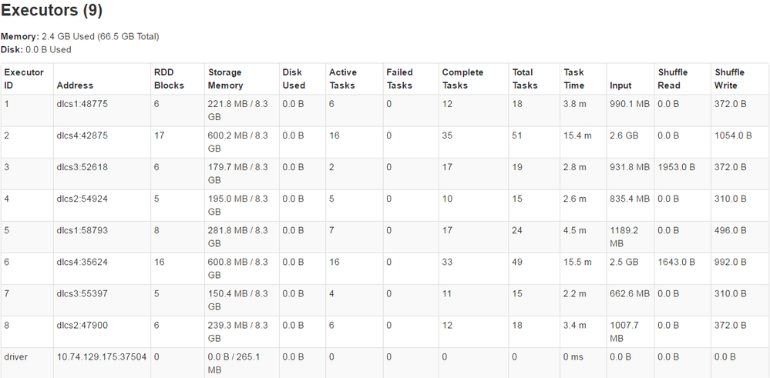Screen dimensions: 770x378
Task: Sort by Active Tasks column header
Action: (343, 79)
